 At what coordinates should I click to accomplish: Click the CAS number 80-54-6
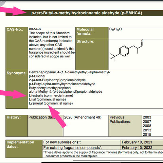pyautogui.click(x=35, y=29)
